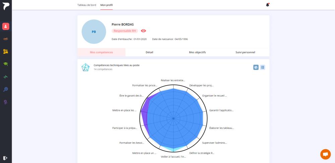Open the blue magnifier search sidebar icon
This screenshot has height=163, width=335.
tap(6, 89)
